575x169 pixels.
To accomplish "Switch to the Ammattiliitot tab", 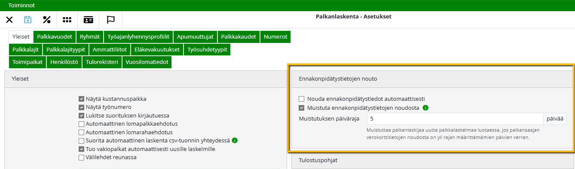I will pyautogui.click(x=110, y=50).
